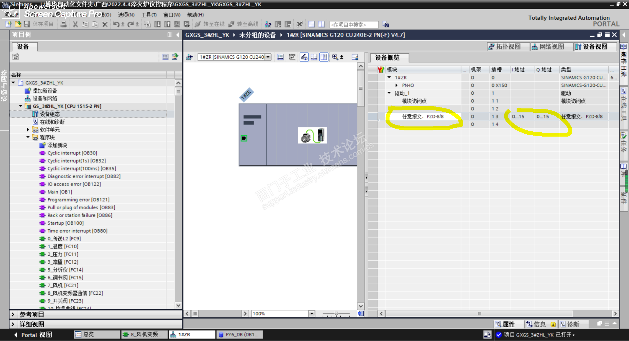Viewport: 629px width, 341px height.
Task: Select the 设备视图 device view tab
Action: [595, 47]
